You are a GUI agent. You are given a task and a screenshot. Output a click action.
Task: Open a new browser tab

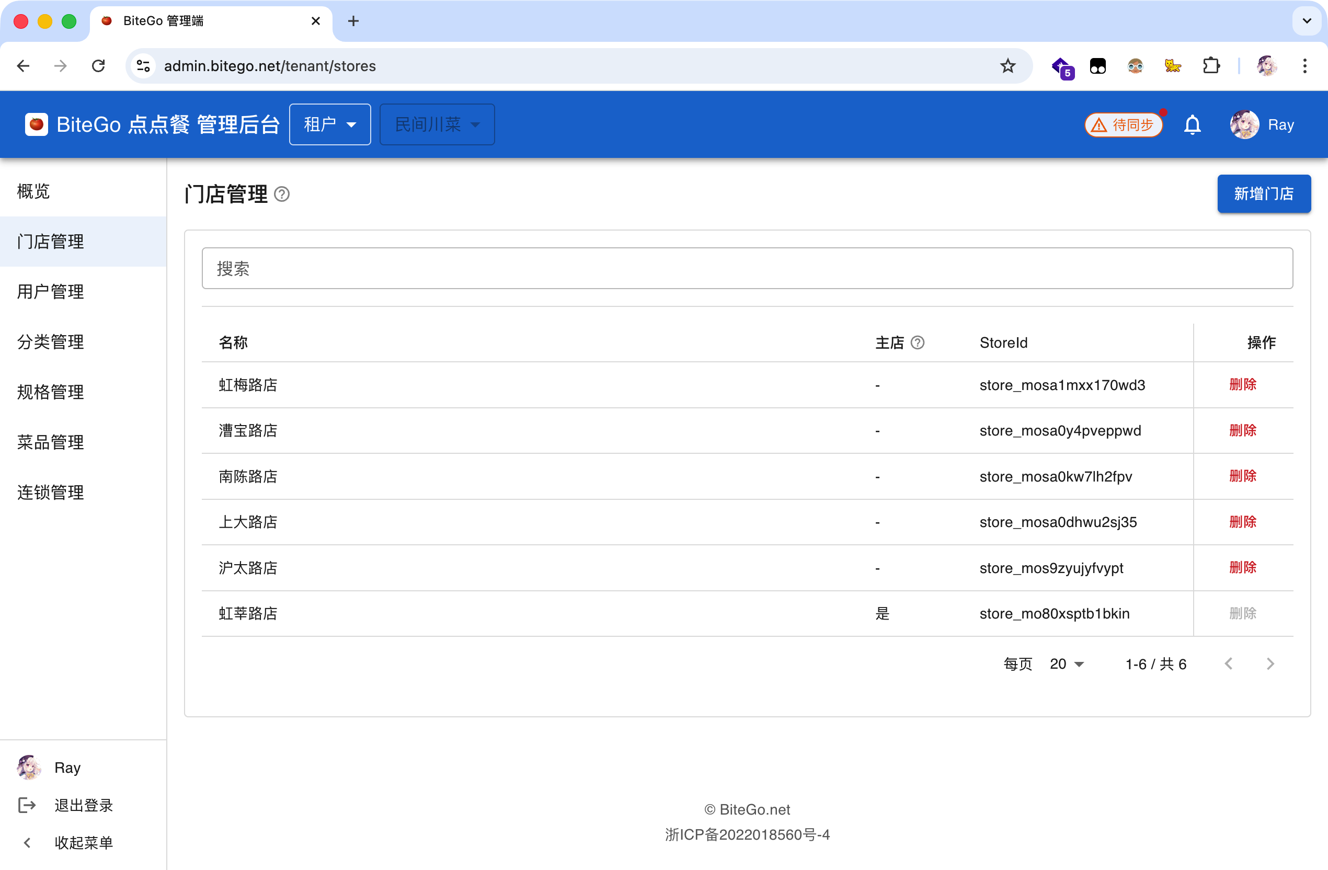click(x=353, y=20)
